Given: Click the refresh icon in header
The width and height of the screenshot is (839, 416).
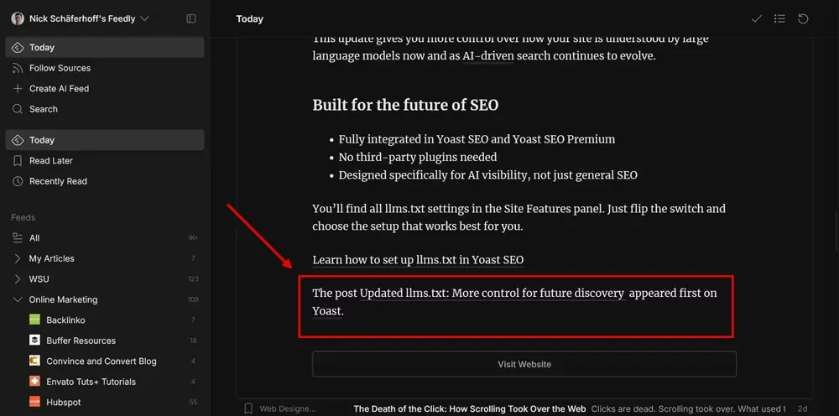Looking at the screenshot, I should click(x=803, y=18).
